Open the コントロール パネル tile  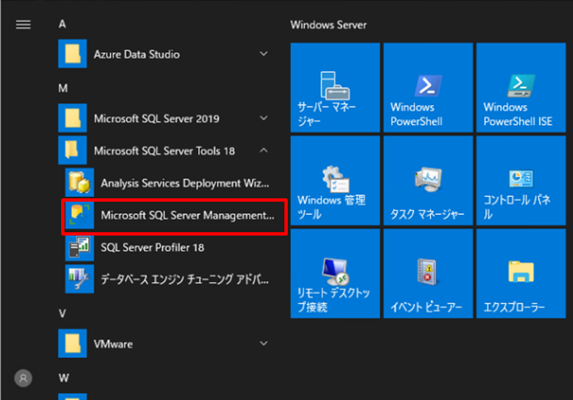pyautogui.click(x=521, y=180)
